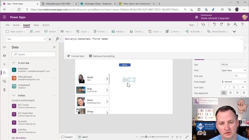Toggle underline font style
The height and width of the screenshot is (140, 249).
[x=234, y=87]
